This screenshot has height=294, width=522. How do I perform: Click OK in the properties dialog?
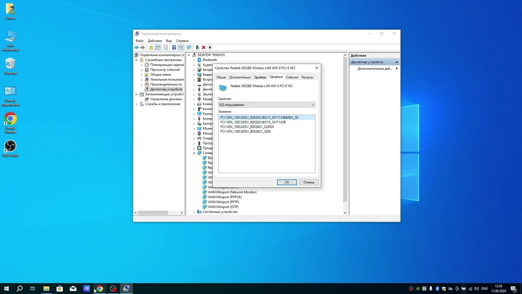point(287,182)
